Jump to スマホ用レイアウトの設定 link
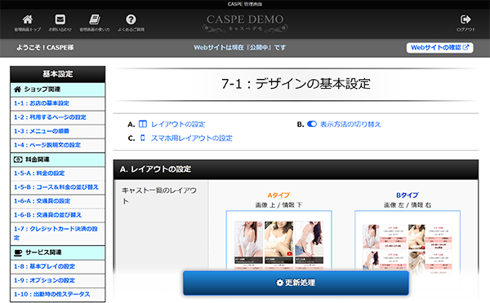The image size is (490, 303). click(192, 138)
